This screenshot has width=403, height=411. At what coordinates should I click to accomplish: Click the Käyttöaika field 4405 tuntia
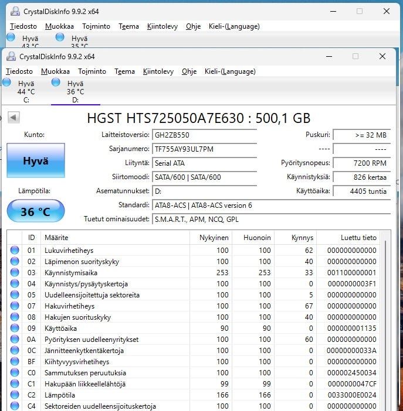pyautogui.click(x=362, y=191)
